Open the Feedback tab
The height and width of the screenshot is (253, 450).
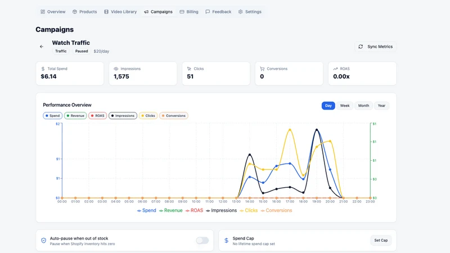pos(218,12)
